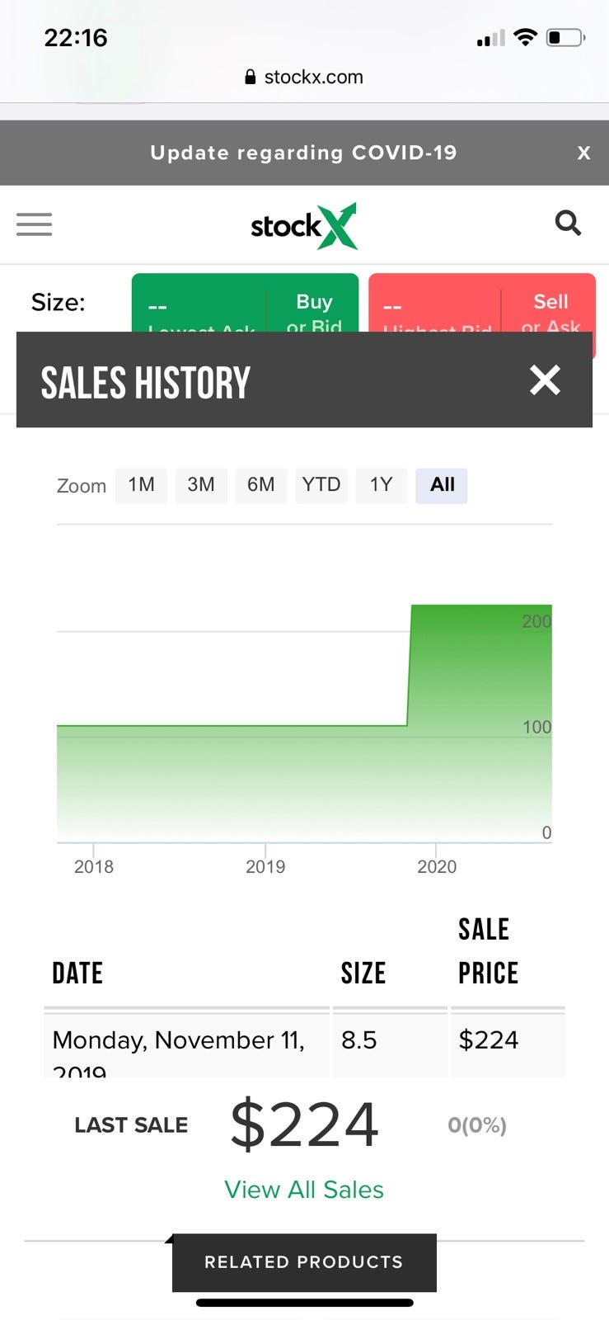Click the Related Products header
Image resolution: width=609 pixels, height=1320 pixels.
[x=304, y=1261]
